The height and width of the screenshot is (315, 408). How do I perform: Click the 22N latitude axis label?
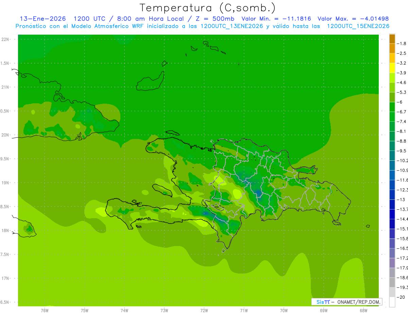pyautogui.click(x=6, y=39)
